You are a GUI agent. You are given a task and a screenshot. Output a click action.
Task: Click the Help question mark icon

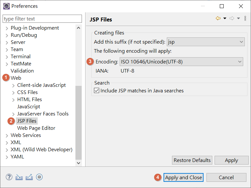click(9, 177)
